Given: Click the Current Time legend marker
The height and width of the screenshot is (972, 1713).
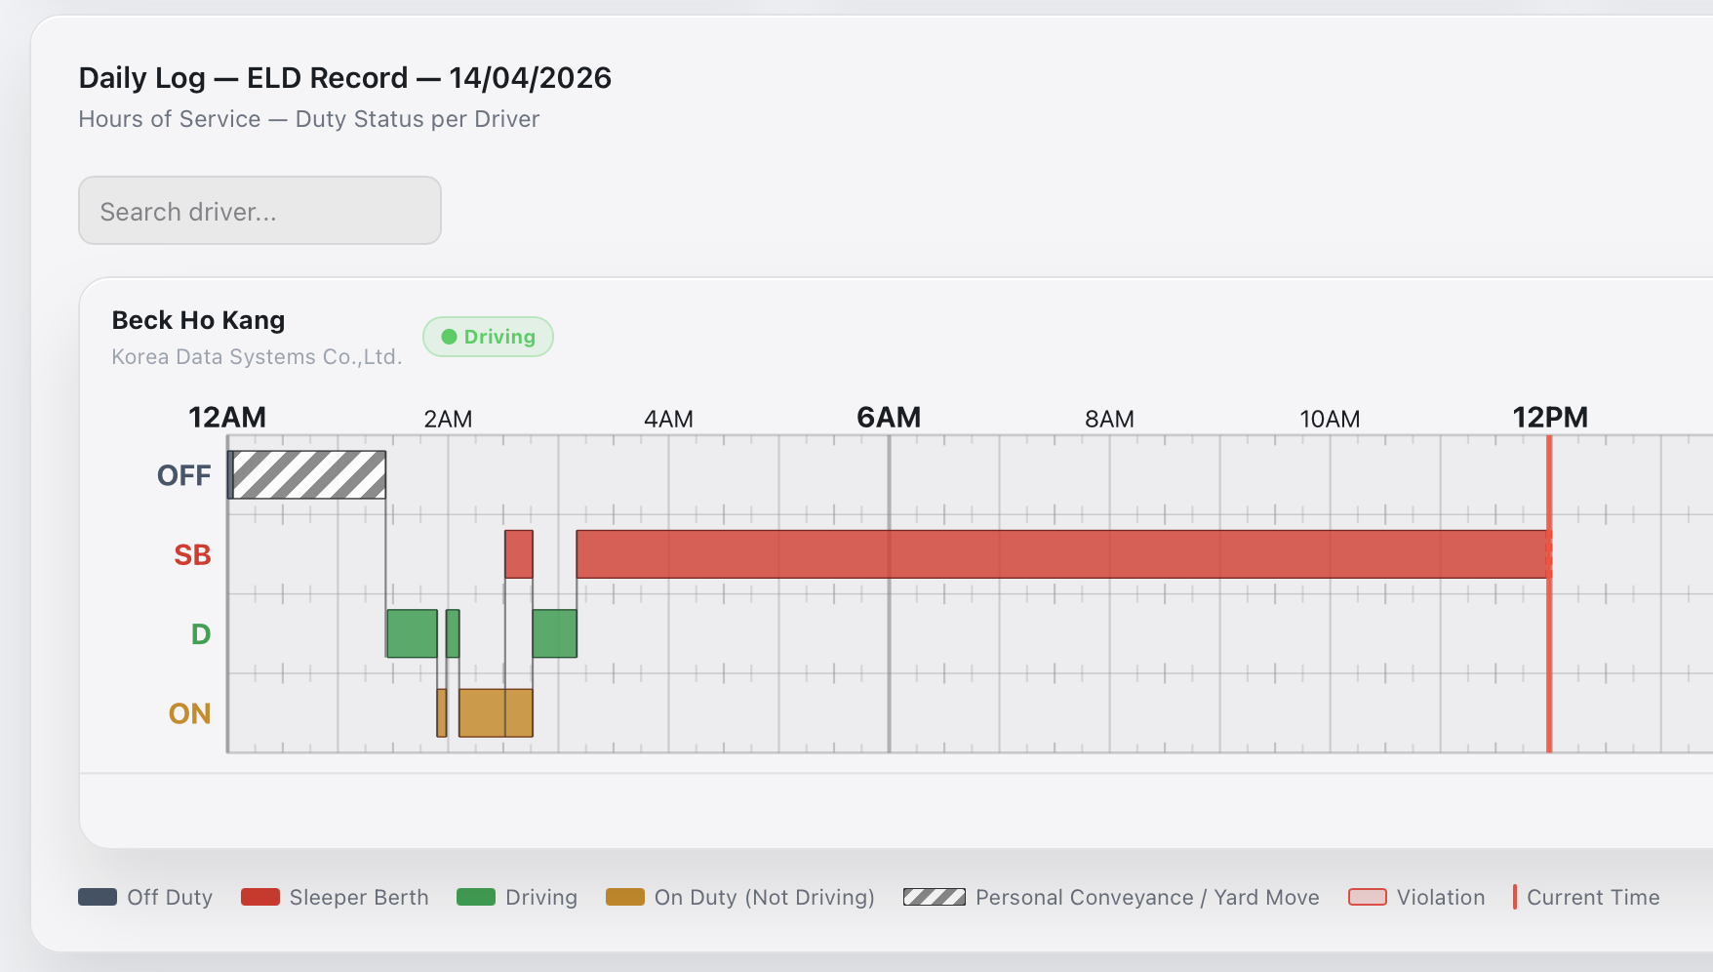Looking at the screenshot, I should [x=1515, y=897].
